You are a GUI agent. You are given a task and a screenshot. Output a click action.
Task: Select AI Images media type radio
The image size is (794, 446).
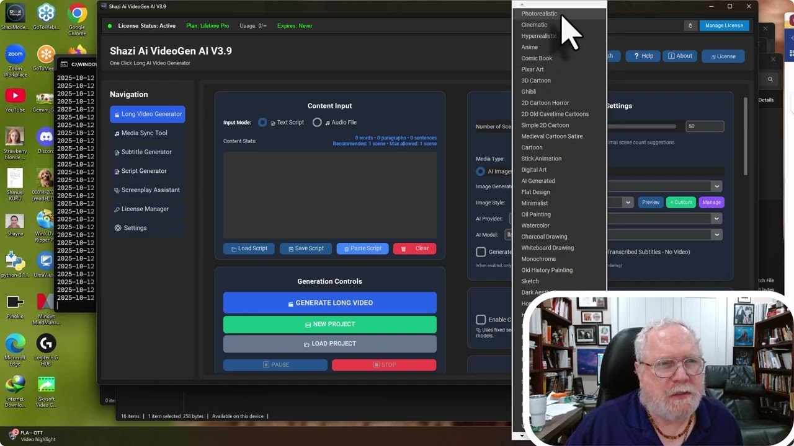[x=481, y=171]
